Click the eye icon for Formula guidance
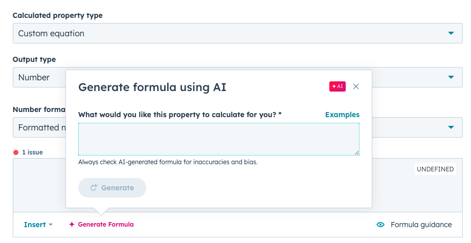471x243 pixels. (380, 225)
